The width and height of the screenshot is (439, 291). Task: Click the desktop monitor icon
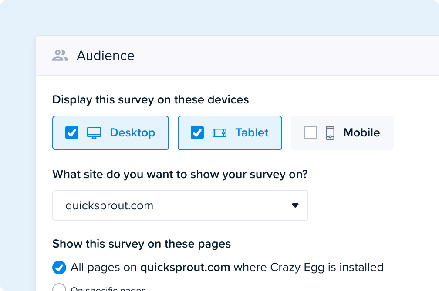pyautogui.click(x=94, y=132)
